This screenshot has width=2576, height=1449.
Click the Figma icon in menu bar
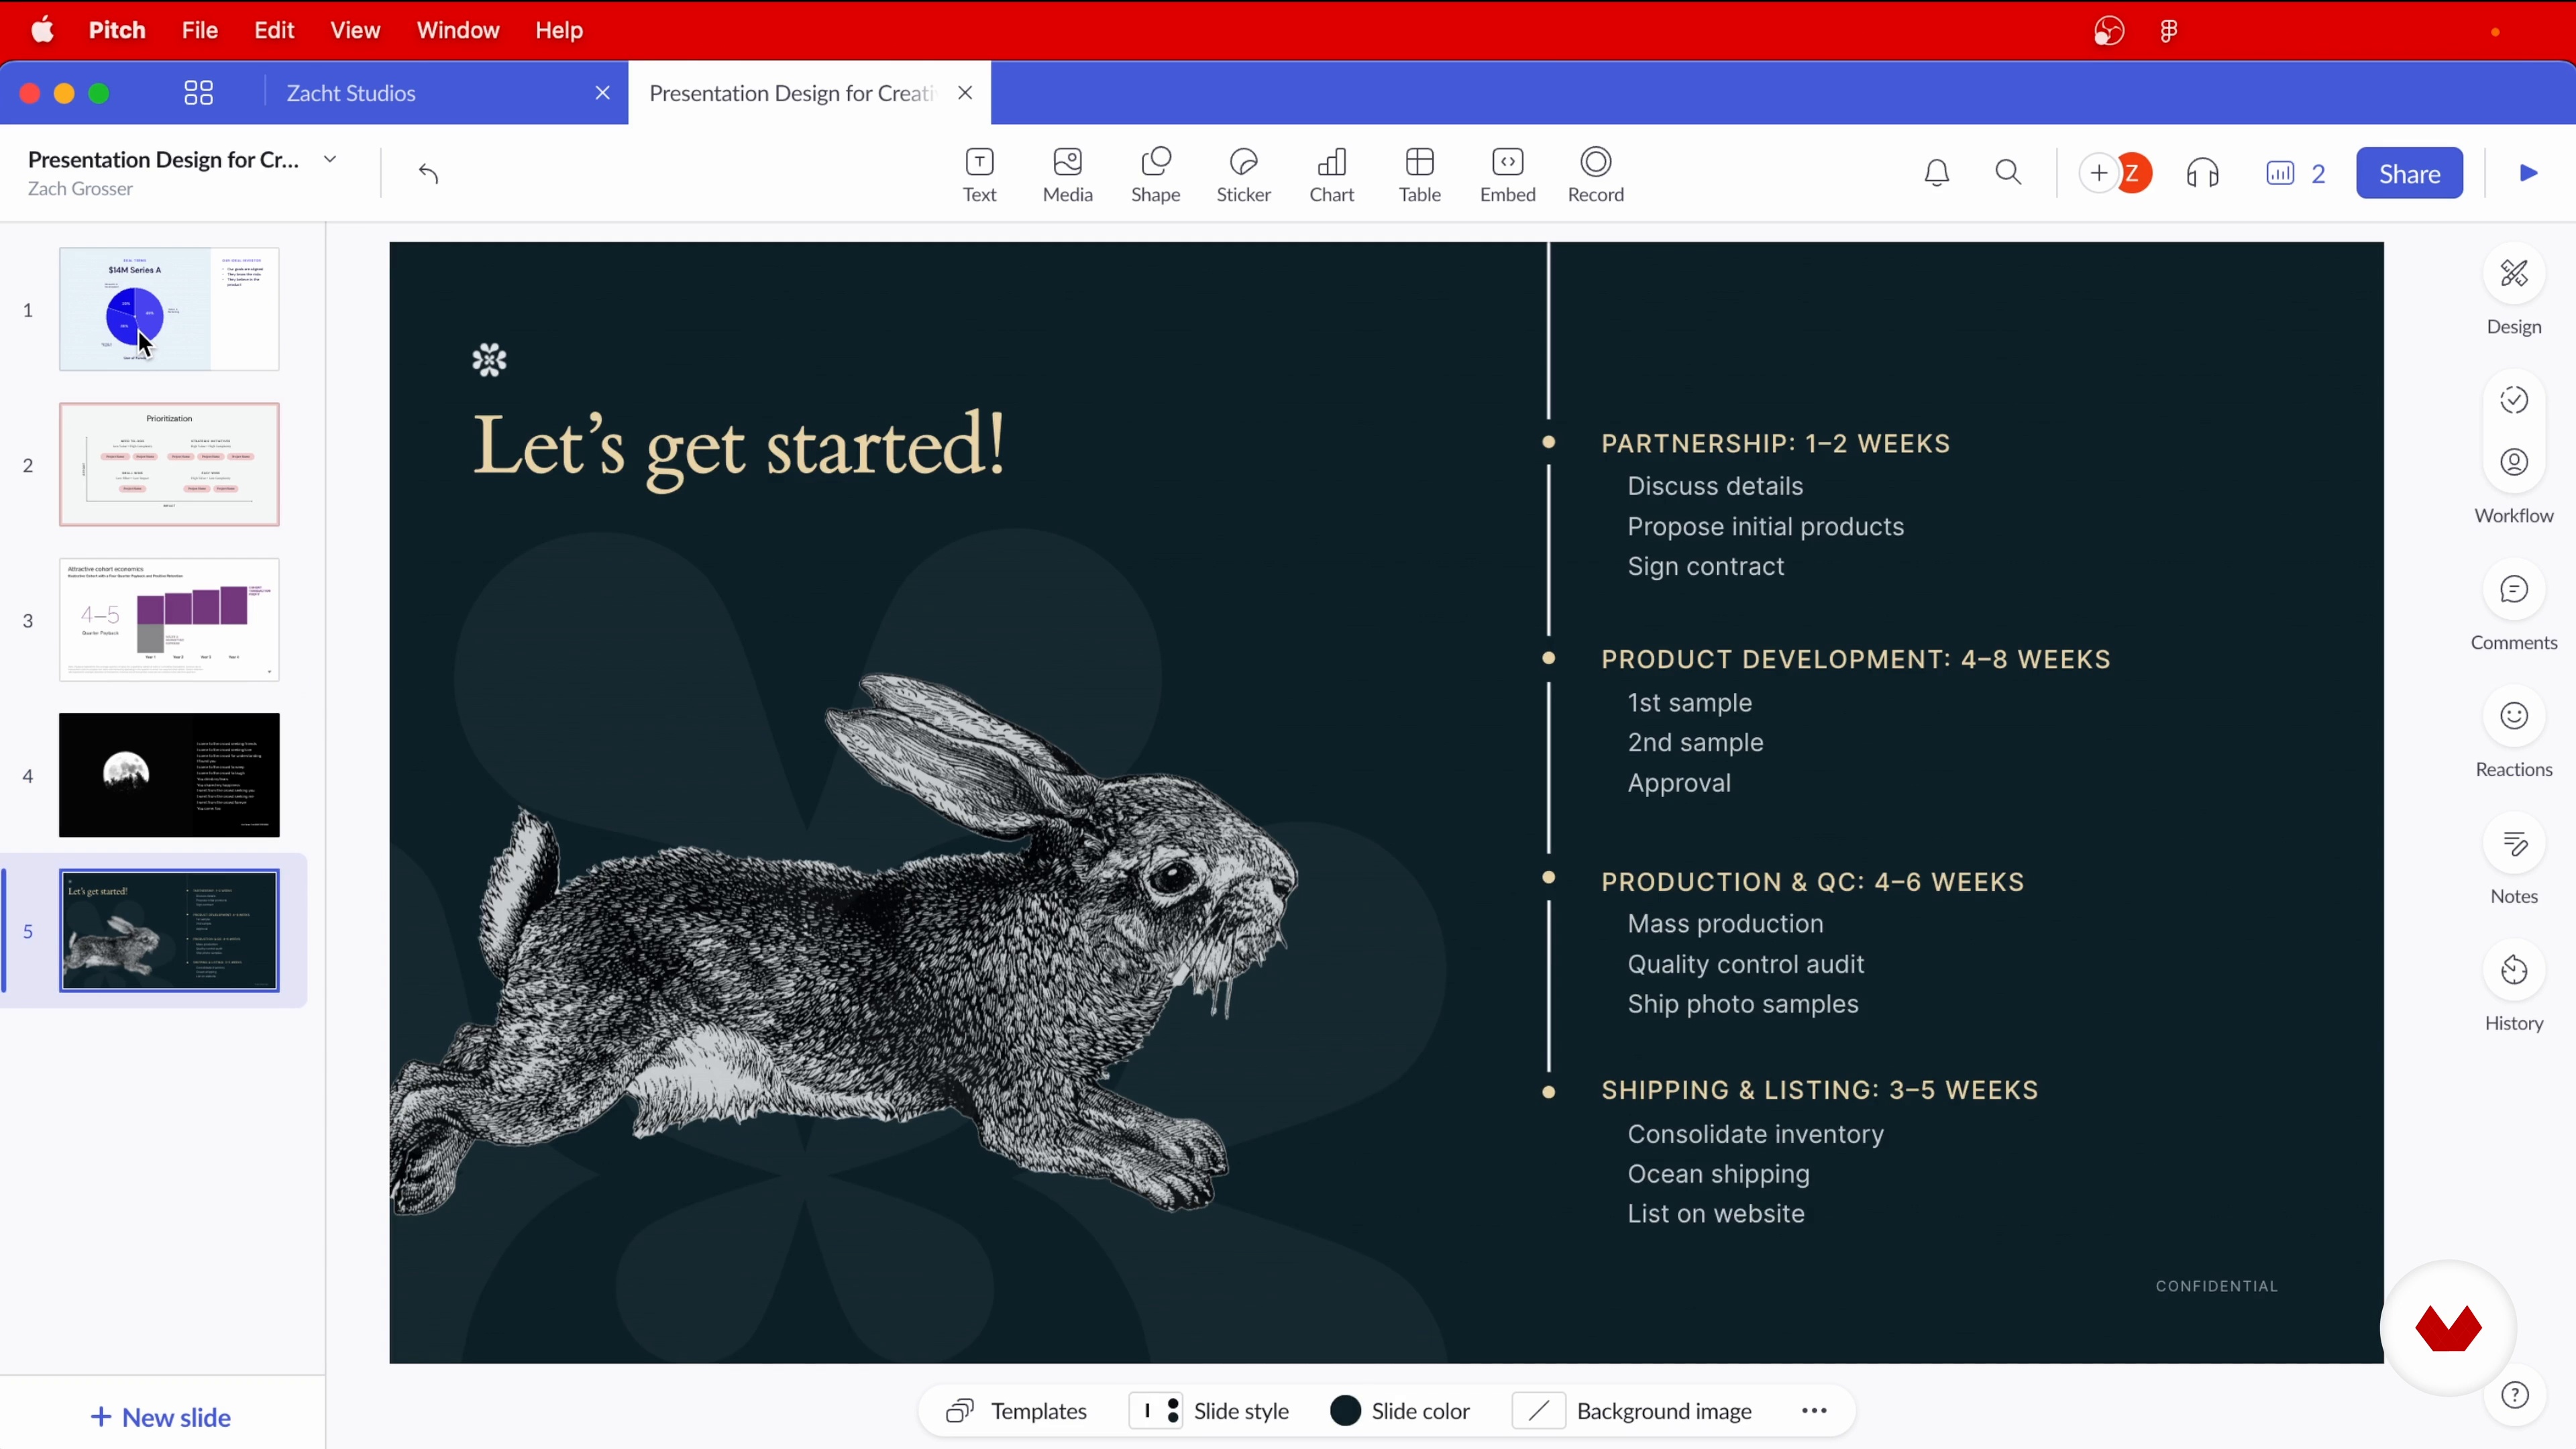[2168, 31]
